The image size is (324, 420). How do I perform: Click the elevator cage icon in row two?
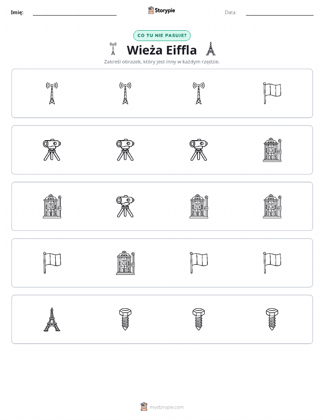point(272,150)
